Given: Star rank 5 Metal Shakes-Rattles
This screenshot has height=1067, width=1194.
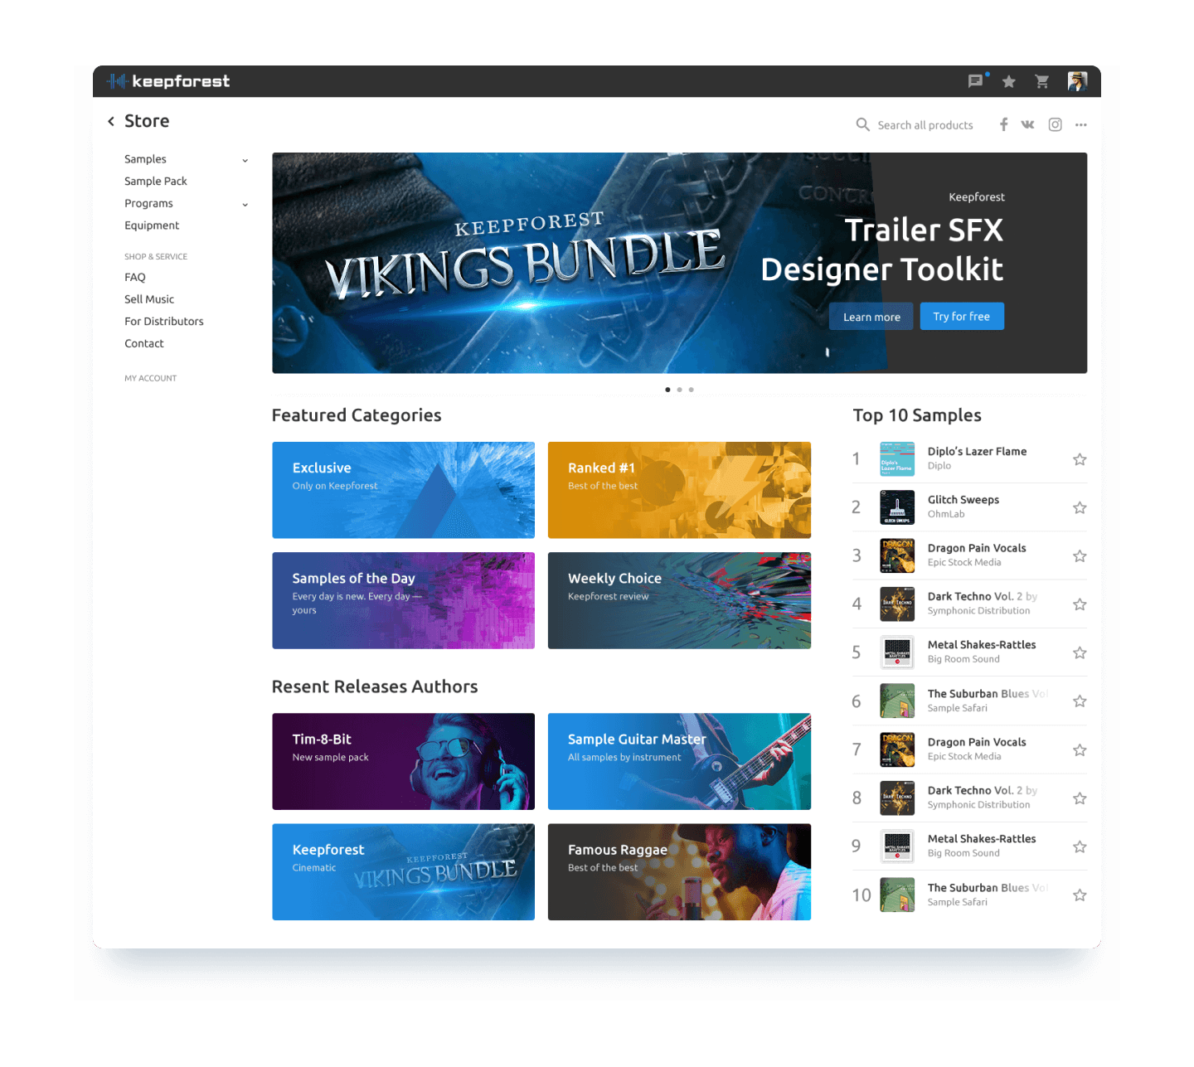Looking at the screenshot, I should [x=1080, y=652].
